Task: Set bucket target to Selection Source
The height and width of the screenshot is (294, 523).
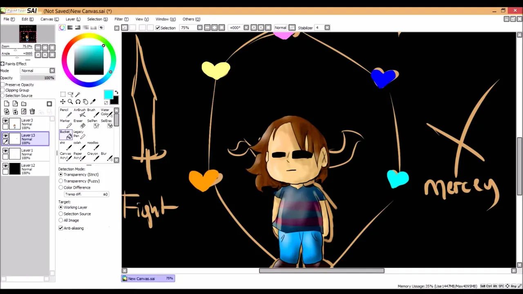Action: [61, 214]
